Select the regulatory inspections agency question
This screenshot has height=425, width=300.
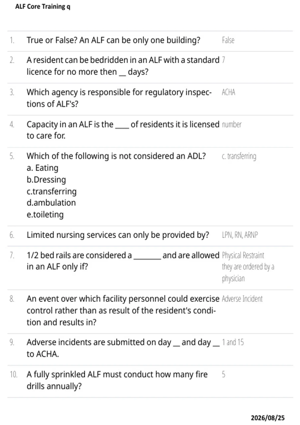[x=119, y=98]
